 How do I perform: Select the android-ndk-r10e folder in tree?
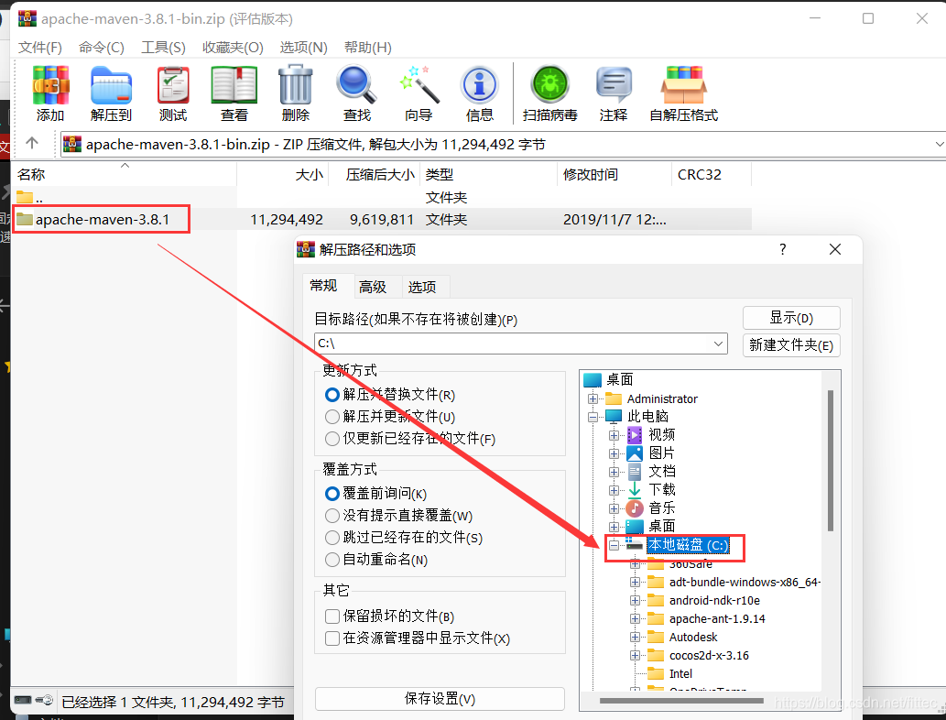714,601
